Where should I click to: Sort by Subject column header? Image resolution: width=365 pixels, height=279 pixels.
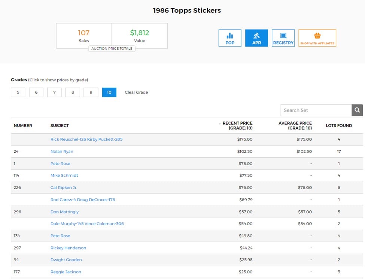tap(60, 125)
